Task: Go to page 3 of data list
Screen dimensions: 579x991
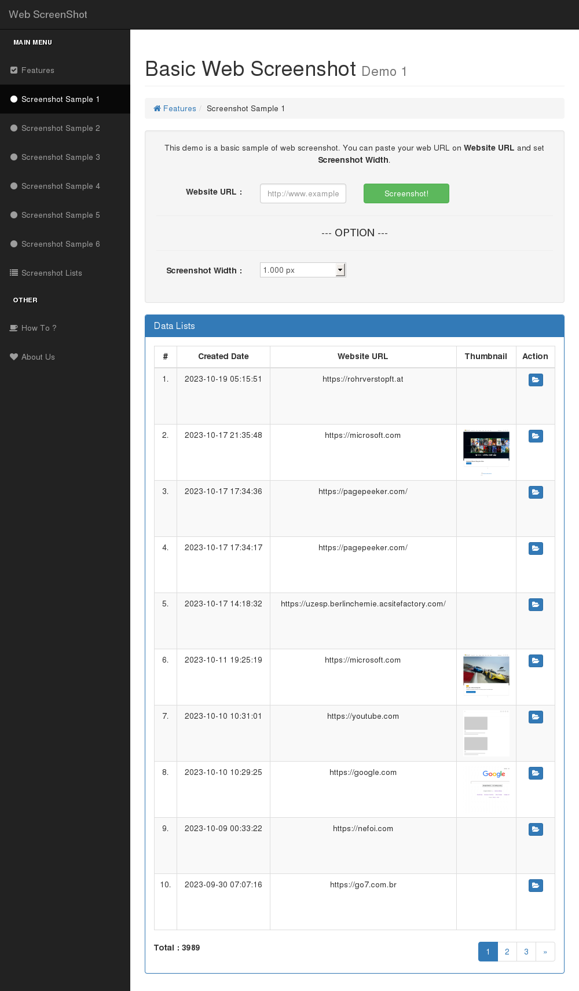Action: [526, 952]
